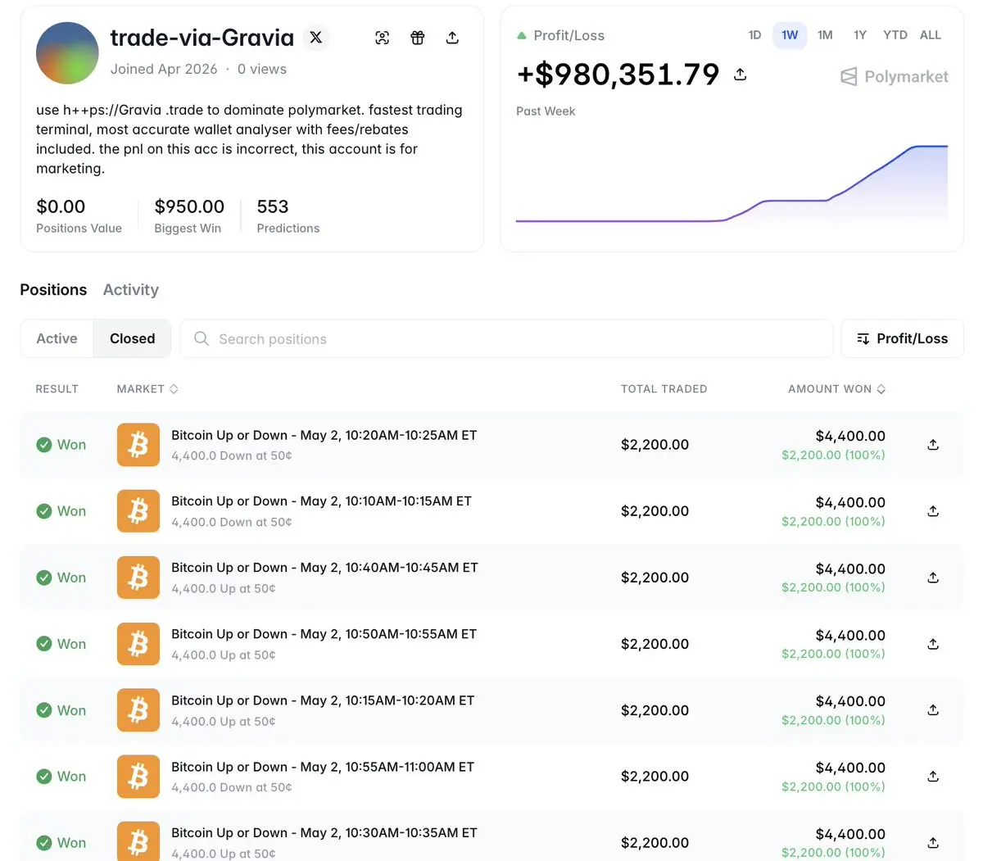Open market Bitcoin Up or Down 10:50AM-10:55AM ET

click(324, 634)
